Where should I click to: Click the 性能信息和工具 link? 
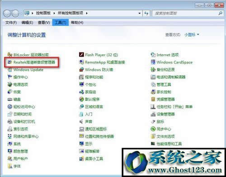coord(169,144)
